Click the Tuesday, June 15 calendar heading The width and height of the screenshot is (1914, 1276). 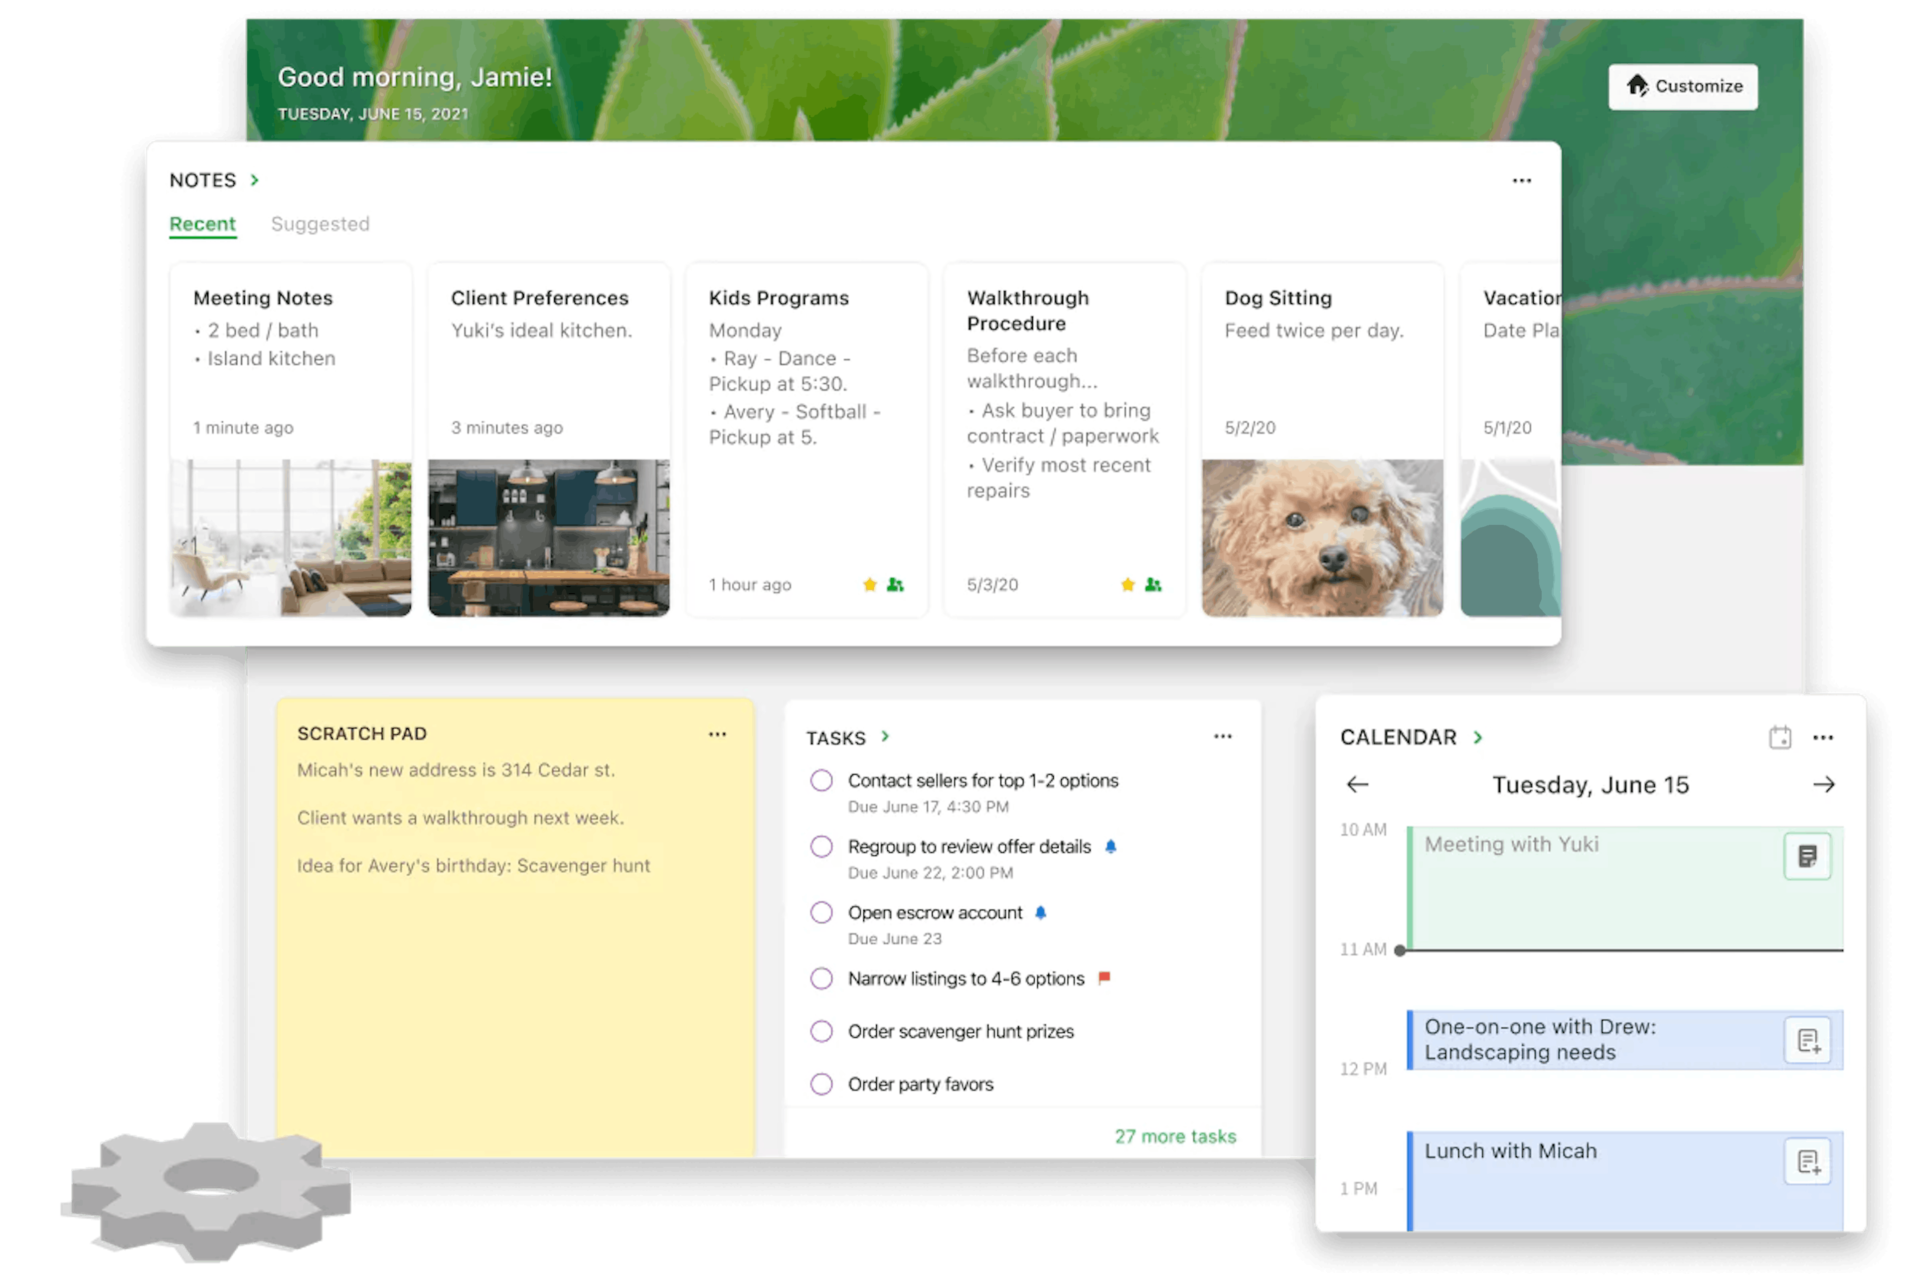click(x=1590, y=785)
